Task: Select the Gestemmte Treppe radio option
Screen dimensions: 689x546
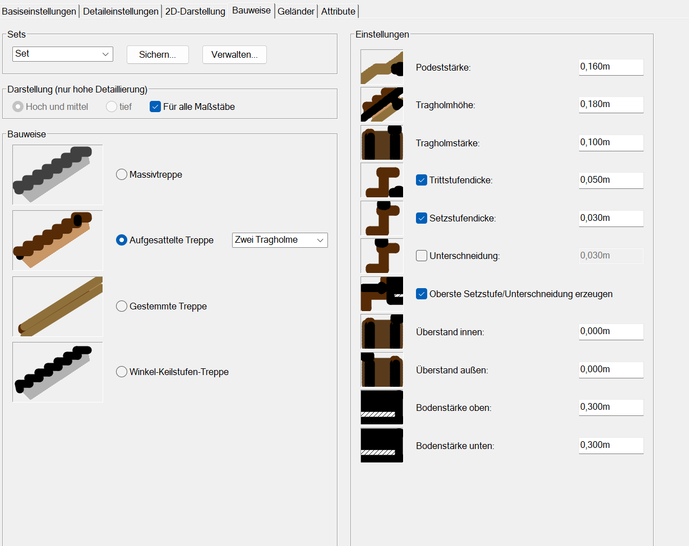Action: click(122, 306)
